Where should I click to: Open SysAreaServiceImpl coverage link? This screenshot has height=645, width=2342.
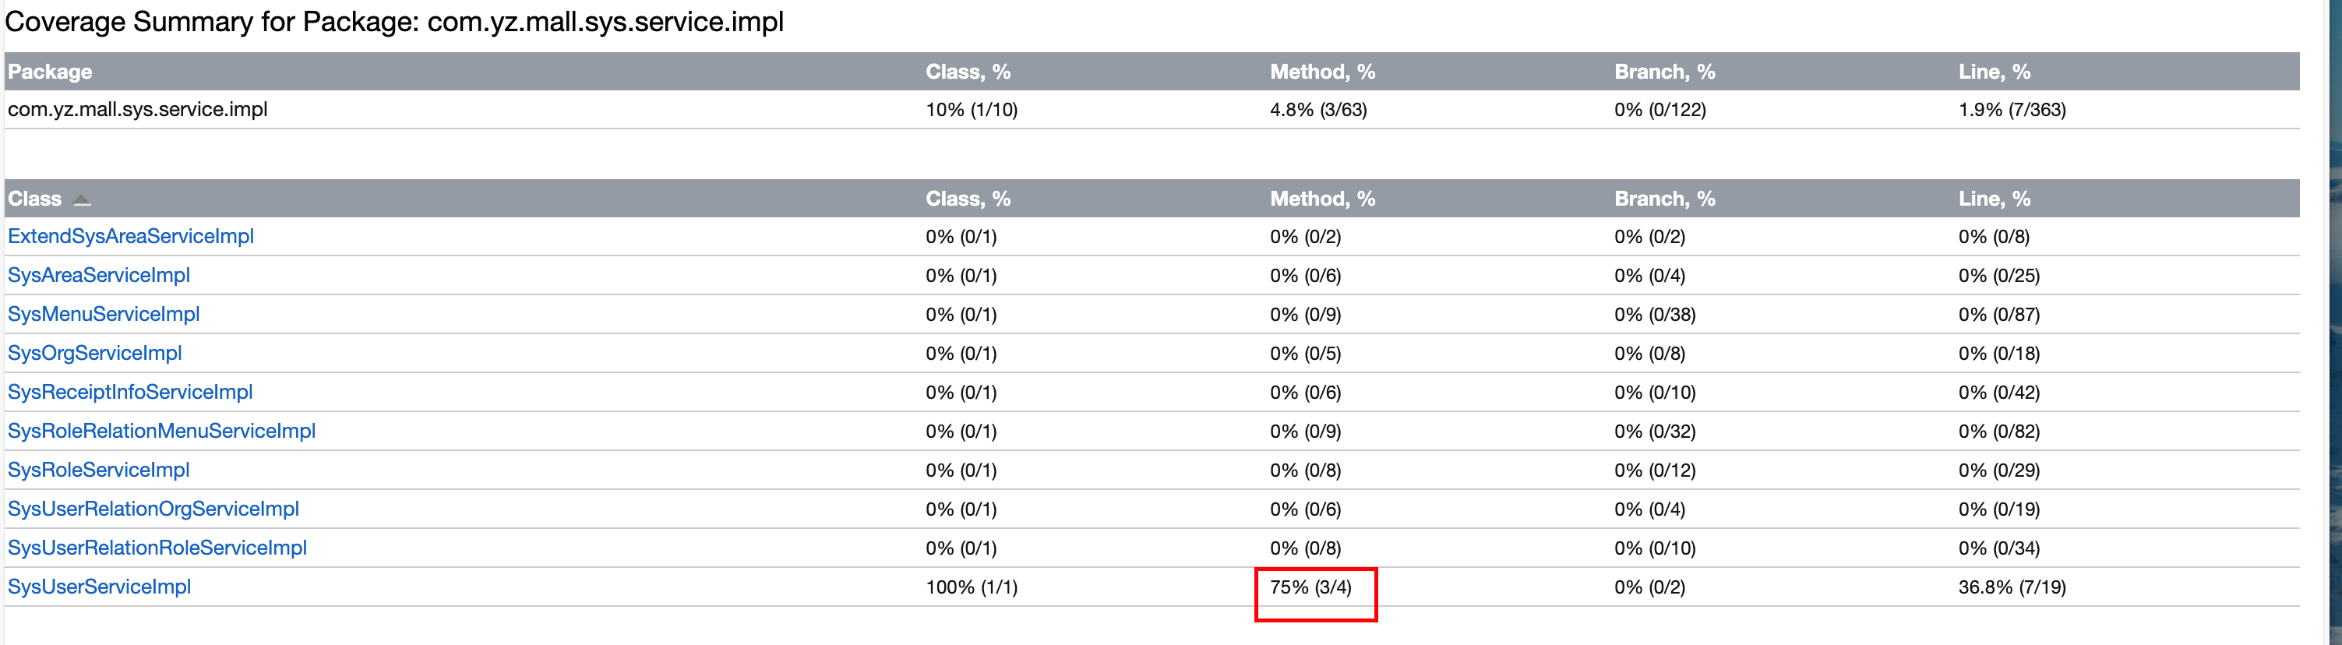click(x=98, y=275)
